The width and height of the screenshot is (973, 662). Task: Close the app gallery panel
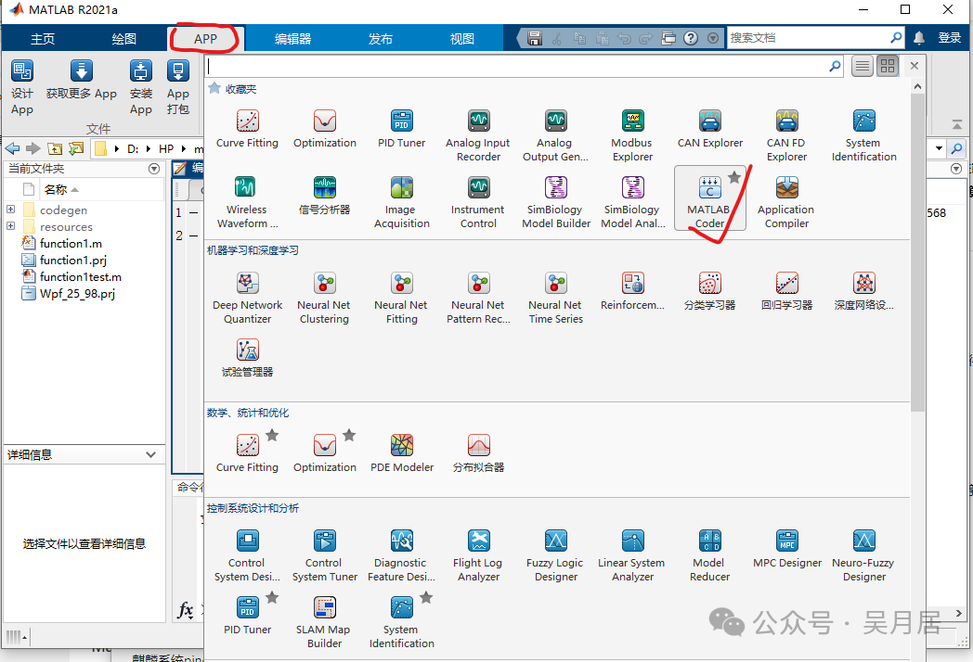[x=915, y=66]
